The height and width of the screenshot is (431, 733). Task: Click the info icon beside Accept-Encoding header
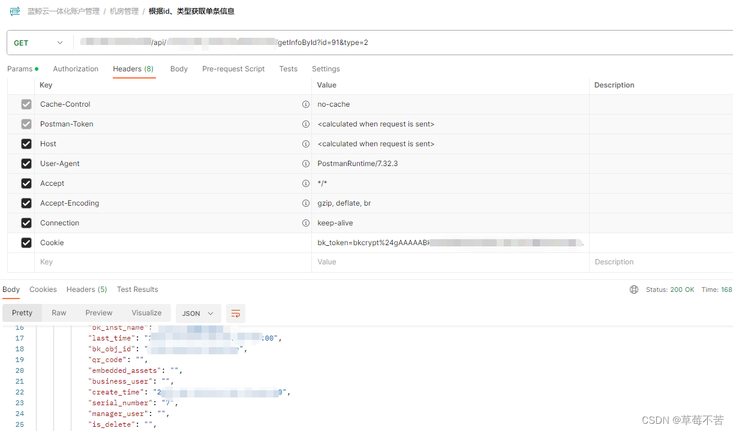pyautogui.click(x=306, y=203)
